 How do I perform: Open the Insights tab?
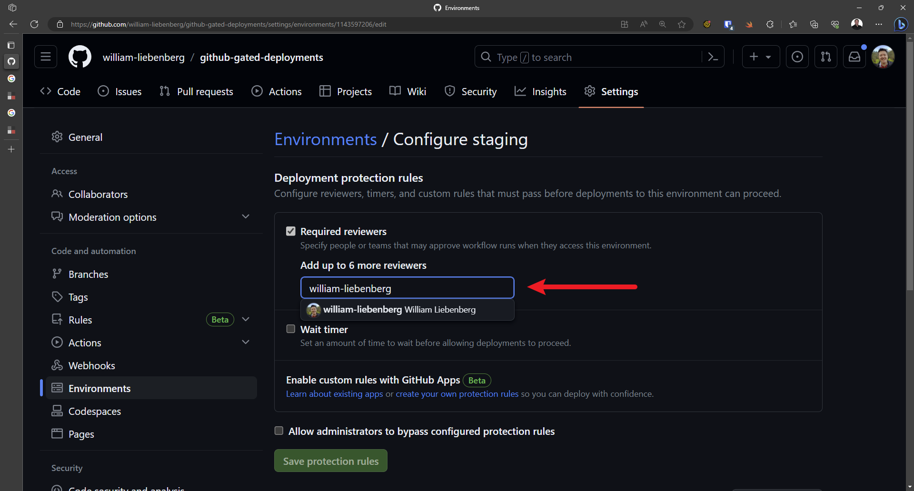pyautogui.click(x=549, y=91)
